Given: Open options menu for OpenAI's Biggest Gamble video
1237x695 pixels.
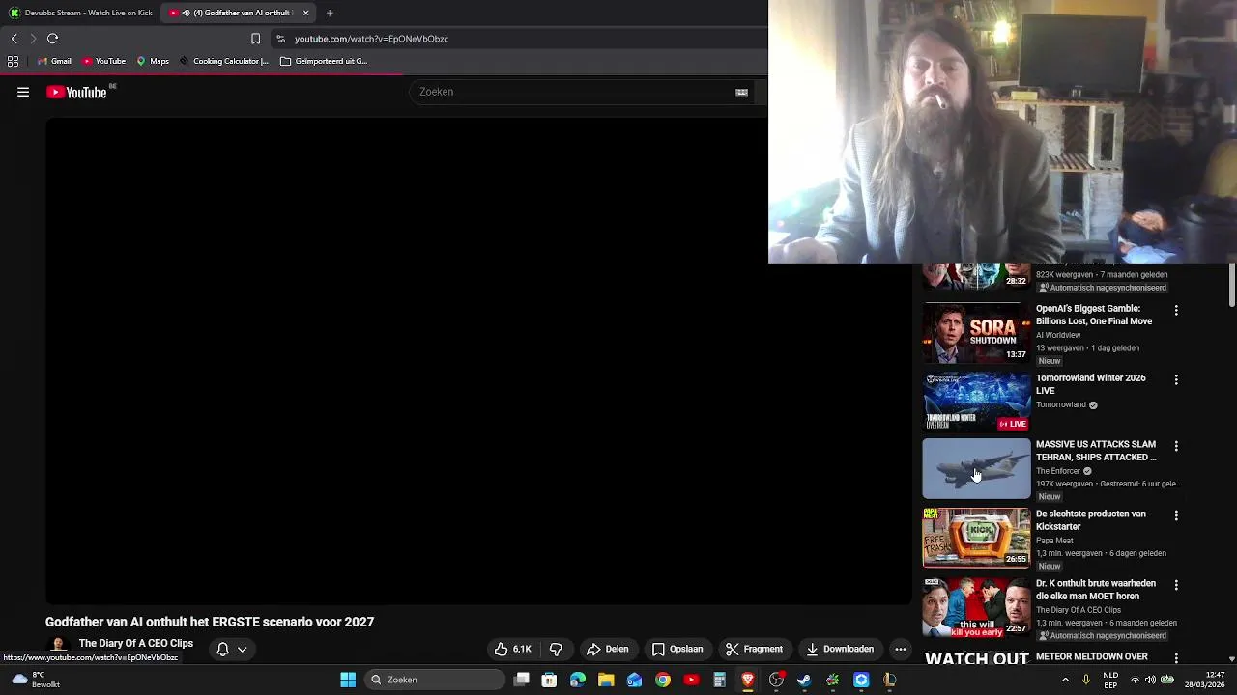Looking at the screenshot, I should pos(1176,311).
